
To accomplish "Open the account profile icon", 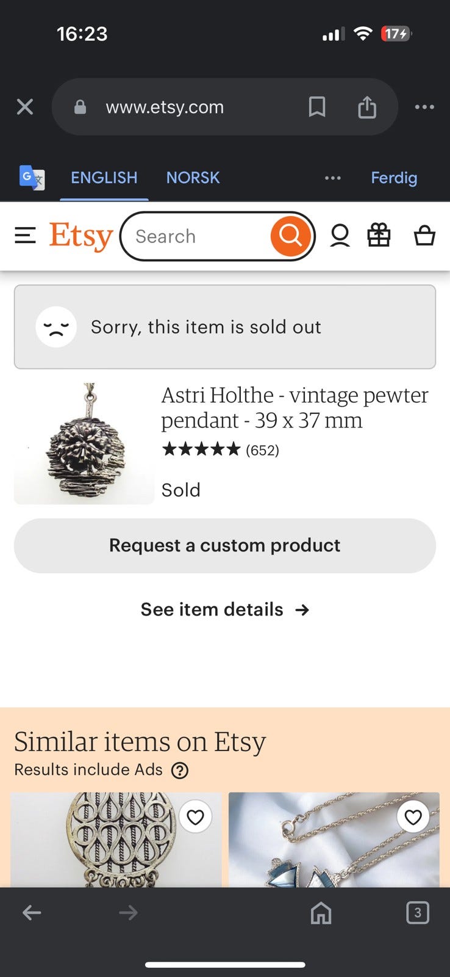I will [340, 236].
